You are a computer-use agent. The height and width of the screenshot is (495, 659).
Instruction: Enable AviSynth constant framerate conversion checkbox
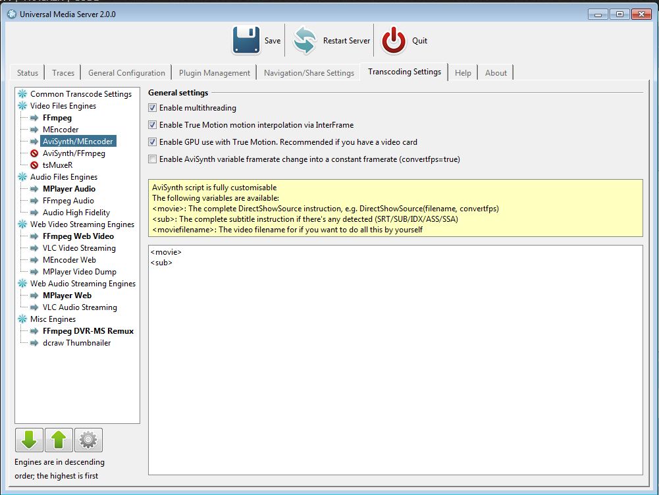point(153,159)
